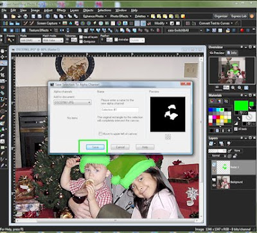Open the Organizer

point(221,16)
